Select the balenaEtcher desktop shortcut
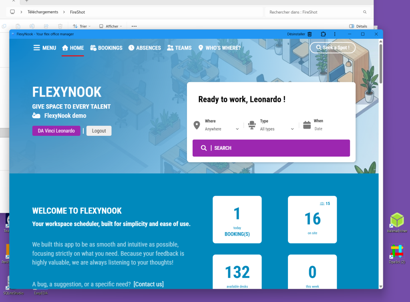410x302 pixels. coord(397,223)
